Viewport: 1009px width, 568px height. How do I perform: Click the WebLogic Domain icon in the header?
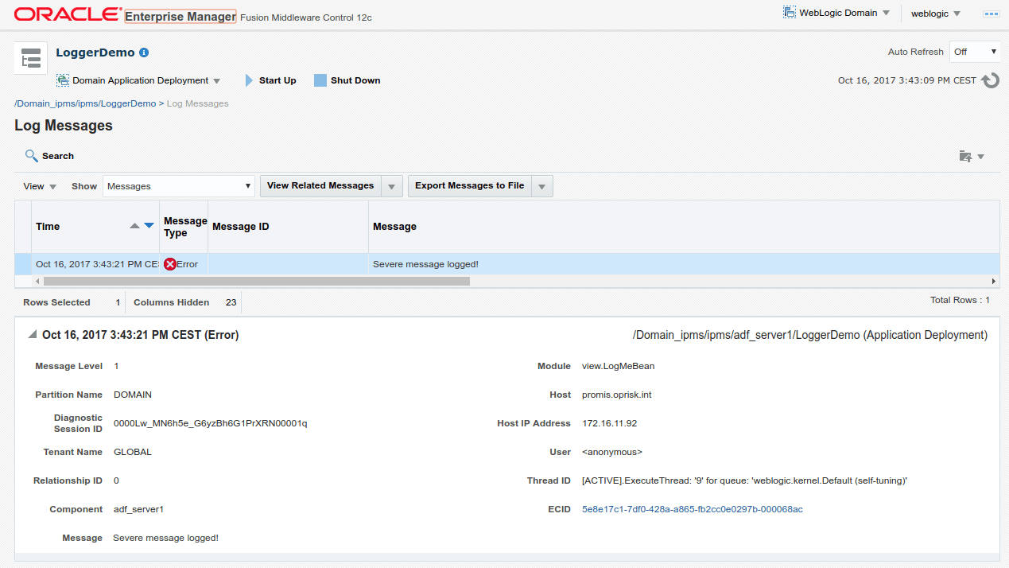[x=790, y=13]
